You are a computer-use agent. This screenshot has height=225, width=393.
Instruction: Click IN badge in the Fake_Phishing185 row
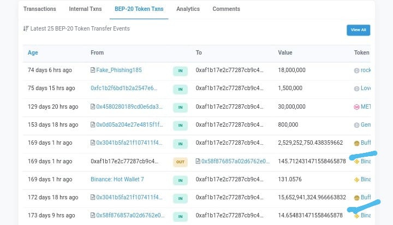[180, 71]
